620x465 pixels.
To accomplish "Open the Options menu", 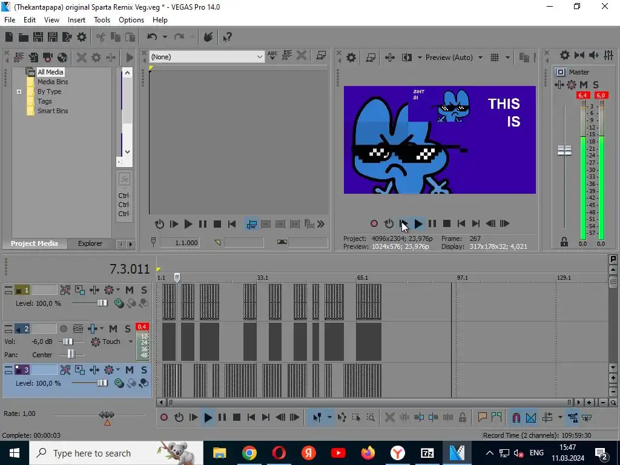I will [131, 20].
